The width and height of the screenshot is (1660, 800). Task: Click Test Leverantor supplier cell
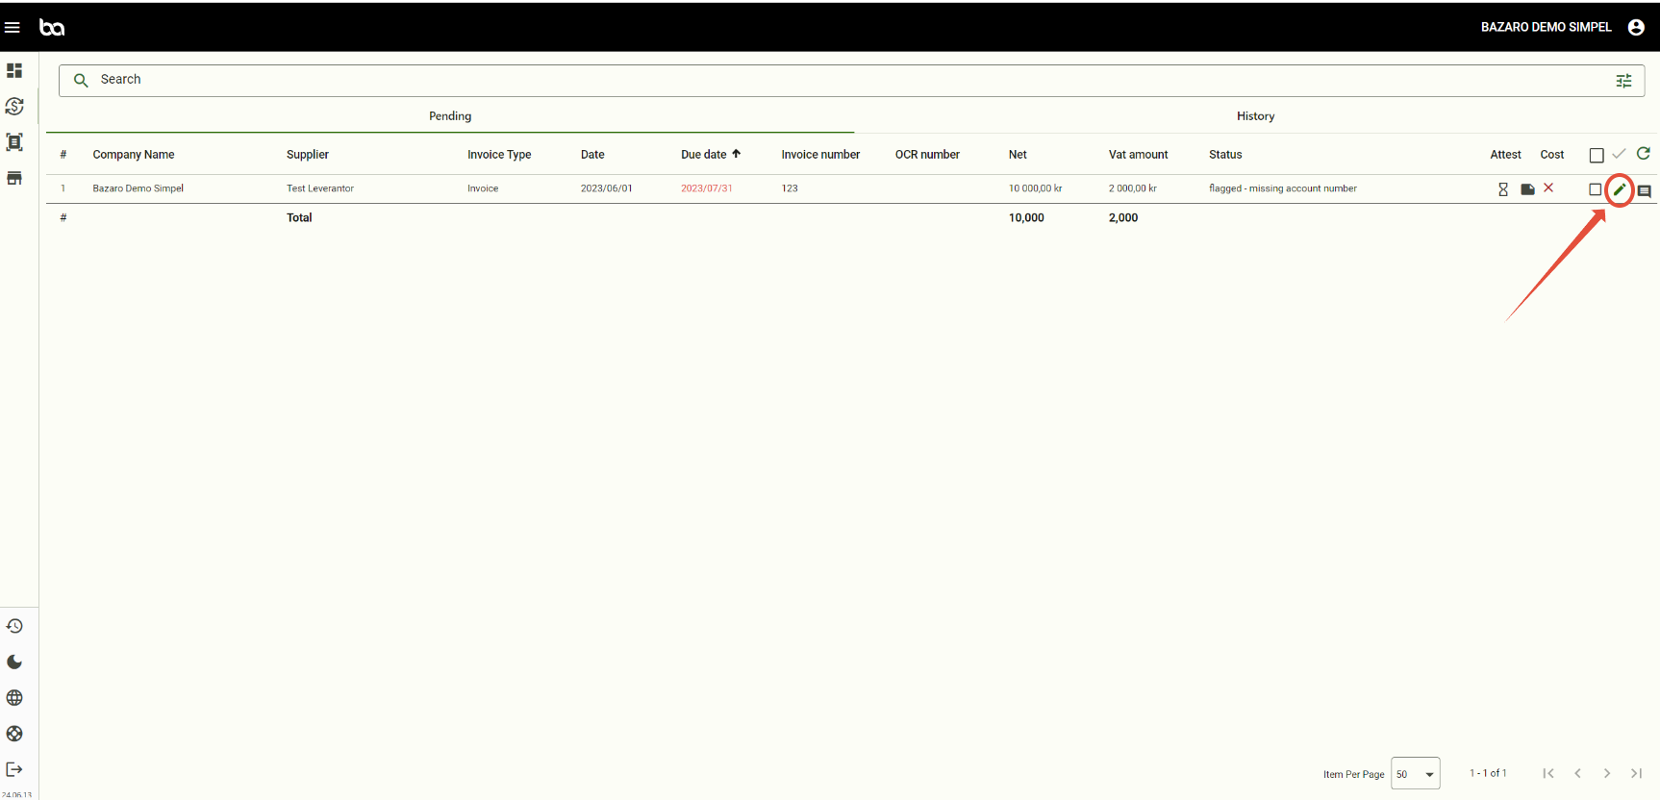(x=320, y=188)
